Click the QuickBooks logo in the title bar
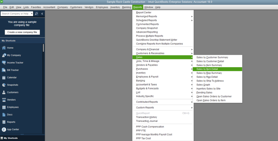 [x=2, y=2]
